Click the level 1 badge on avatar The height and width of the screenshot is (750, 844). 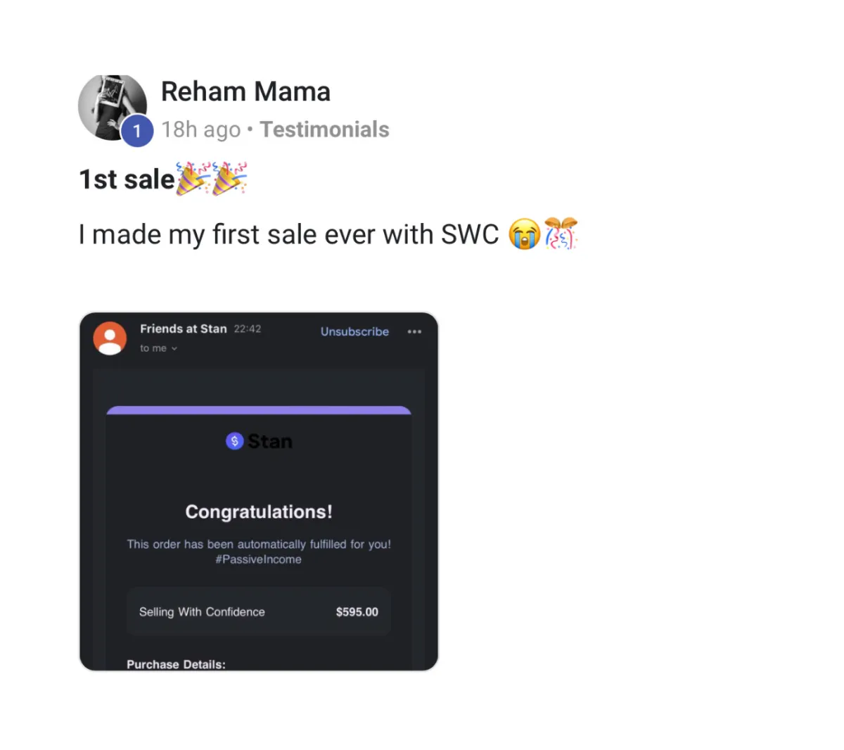tap(136, 130)
